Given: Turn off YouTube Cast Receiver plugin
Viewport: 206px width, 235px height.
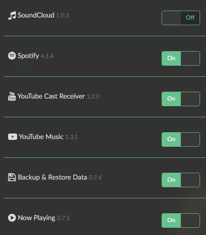Looking at the screenshot, I should [x=181, y=99].
